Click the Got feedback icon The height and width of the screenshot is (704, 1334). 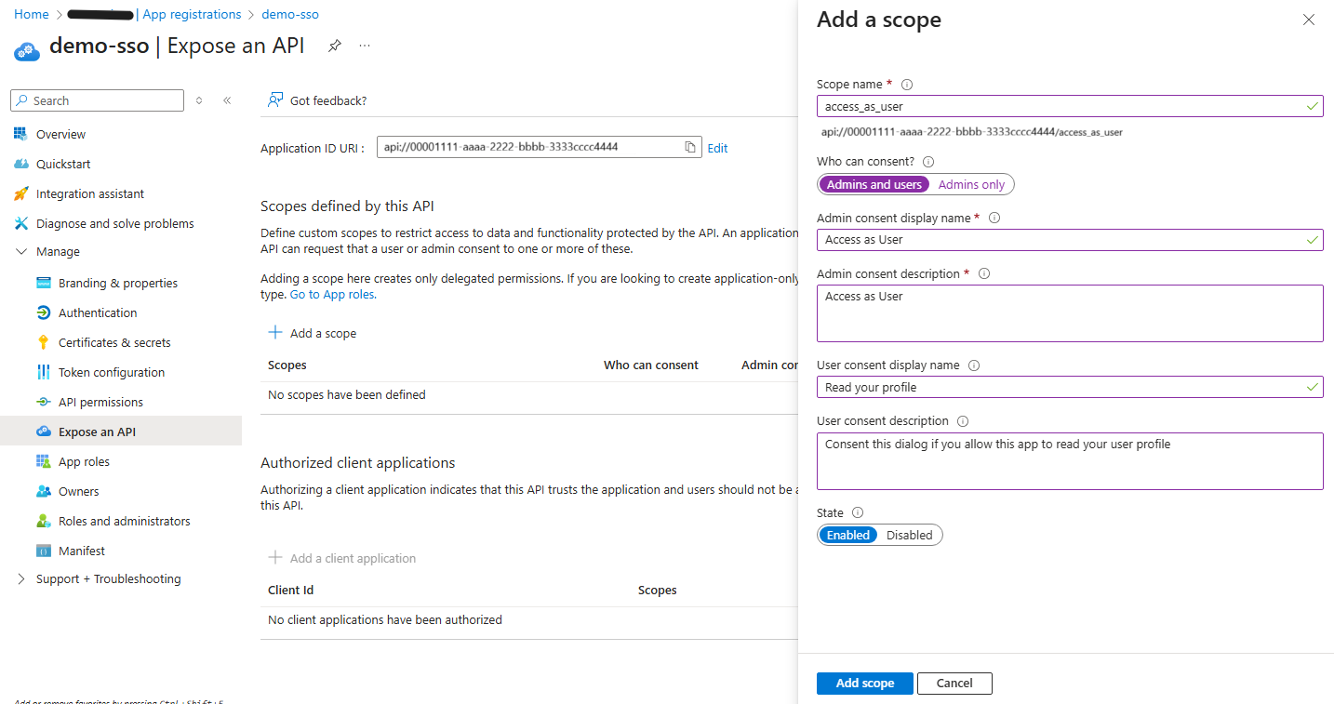276,99
